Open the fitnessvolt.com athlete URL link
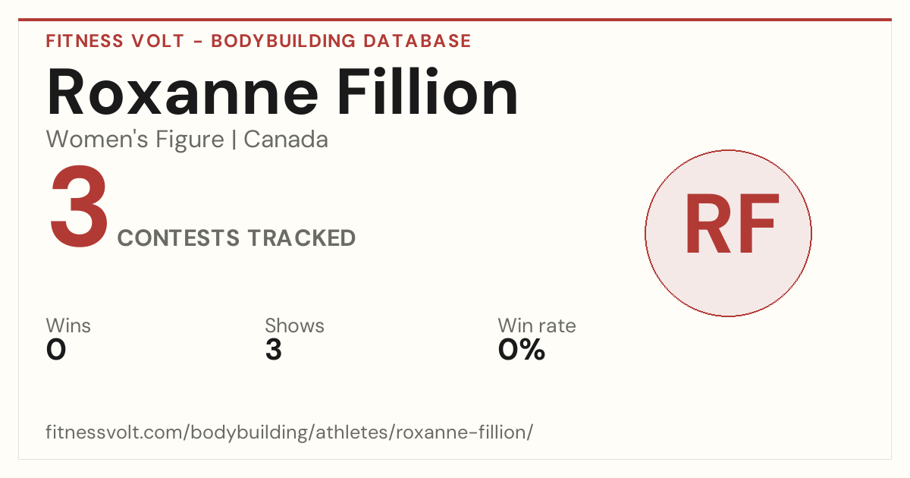Image resolution: width=910 pixels, height=478 pixels. 290,432
